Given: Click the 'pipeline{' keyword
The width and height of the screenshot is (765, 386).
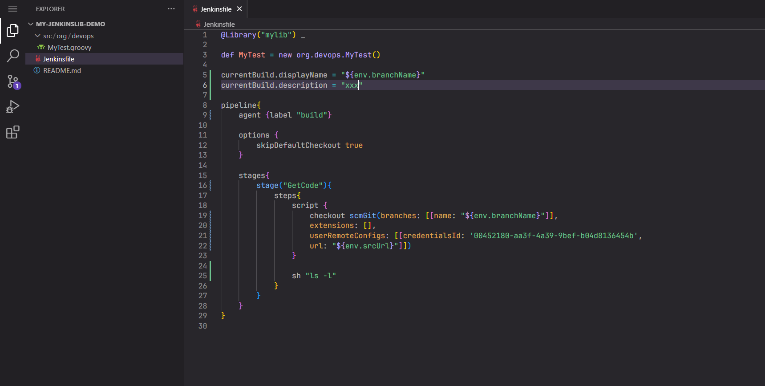Looking at the screenshot, I should click(x=241, y=105).
